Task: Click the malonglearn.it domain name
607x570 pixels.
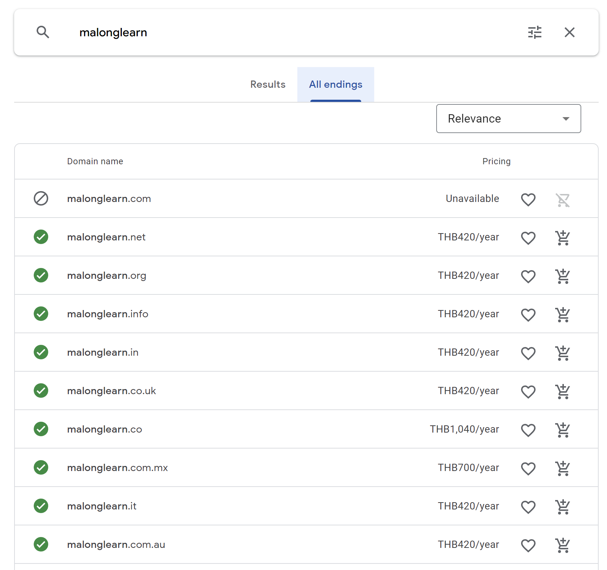Action: (x=102, y=506)
